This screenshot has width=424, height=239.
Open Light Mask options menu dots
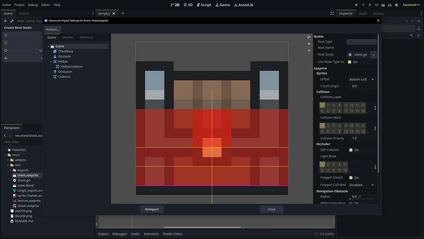click(375, 167)
